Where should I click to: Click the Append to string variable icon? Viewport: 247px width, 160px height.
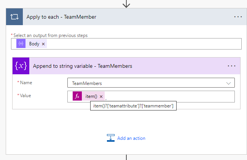point(21,66)
